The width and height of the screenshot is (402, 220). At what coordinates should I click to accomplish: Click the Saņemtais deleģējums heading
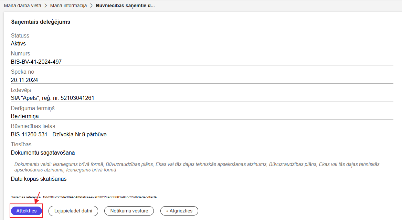click(41, 22)
